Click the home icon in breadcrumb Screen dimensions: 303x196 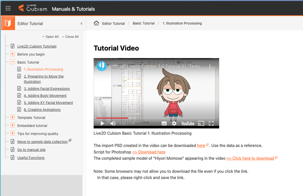[96, 23]
